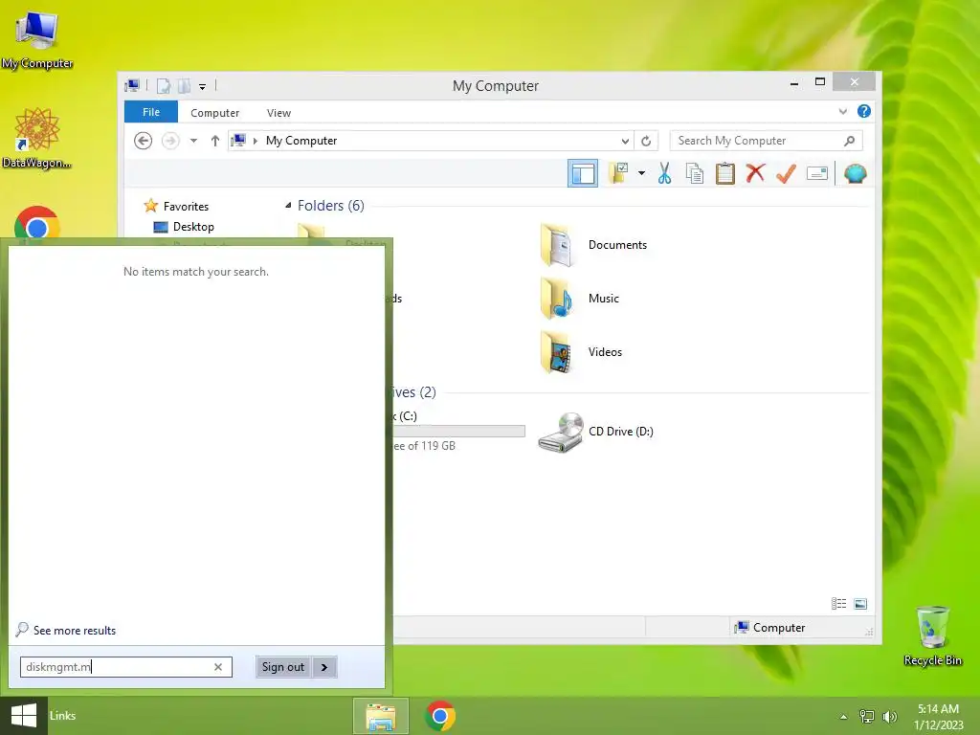Switch to details view icon
The width and height of the screenshot is (980, 735).
click(838, 604)
